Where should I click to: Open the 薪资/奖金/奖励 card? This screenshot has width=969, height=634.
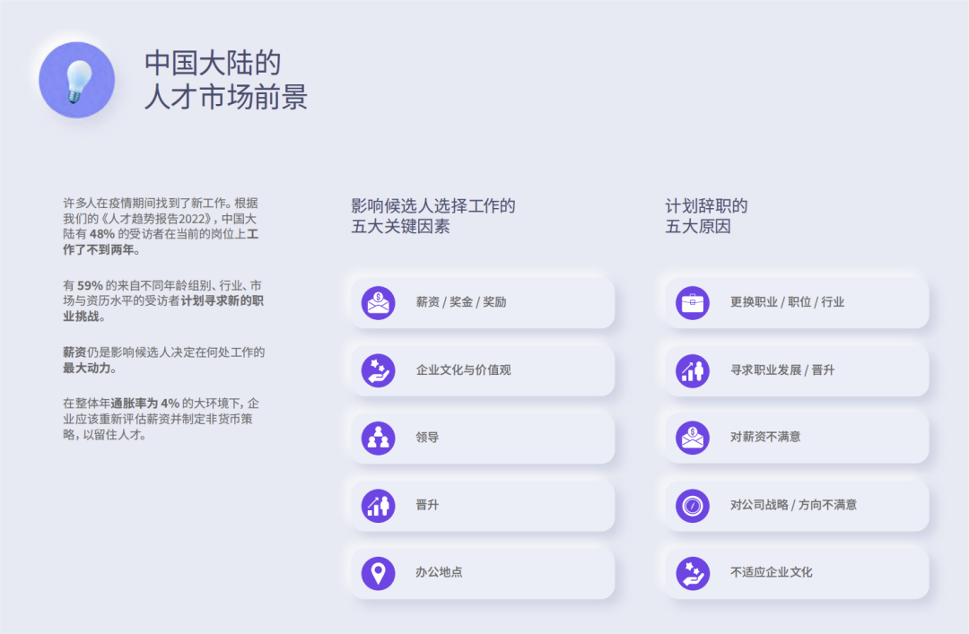click(x=481, y=302)
